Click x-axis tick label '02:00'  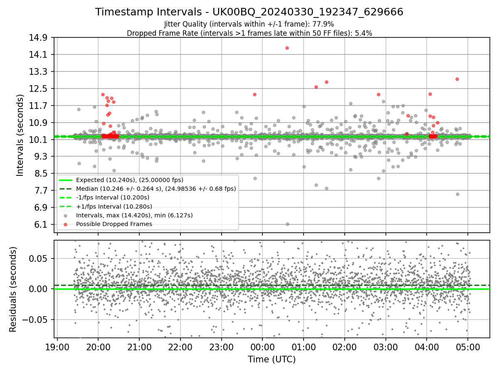point(344,347)
